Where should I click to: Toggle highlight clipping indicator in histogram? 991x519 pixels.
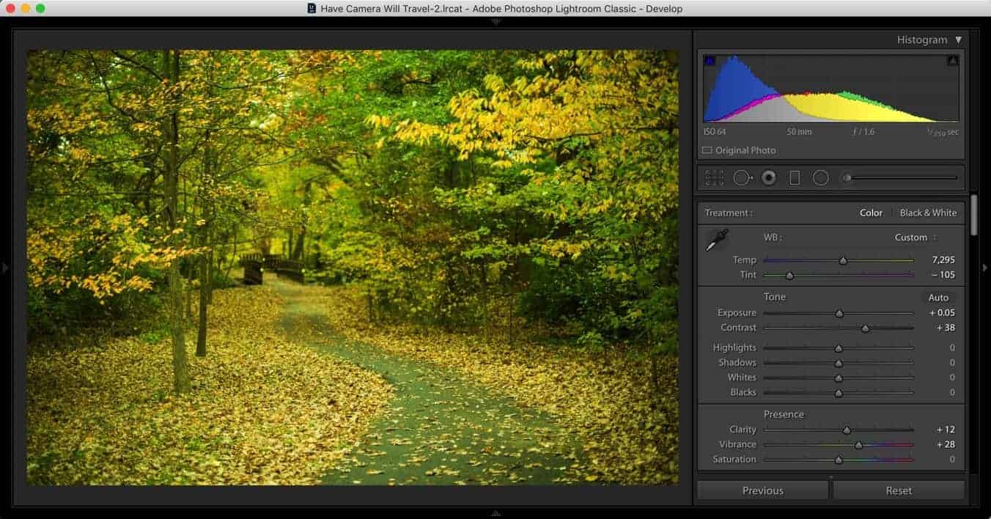coord(952,61)
